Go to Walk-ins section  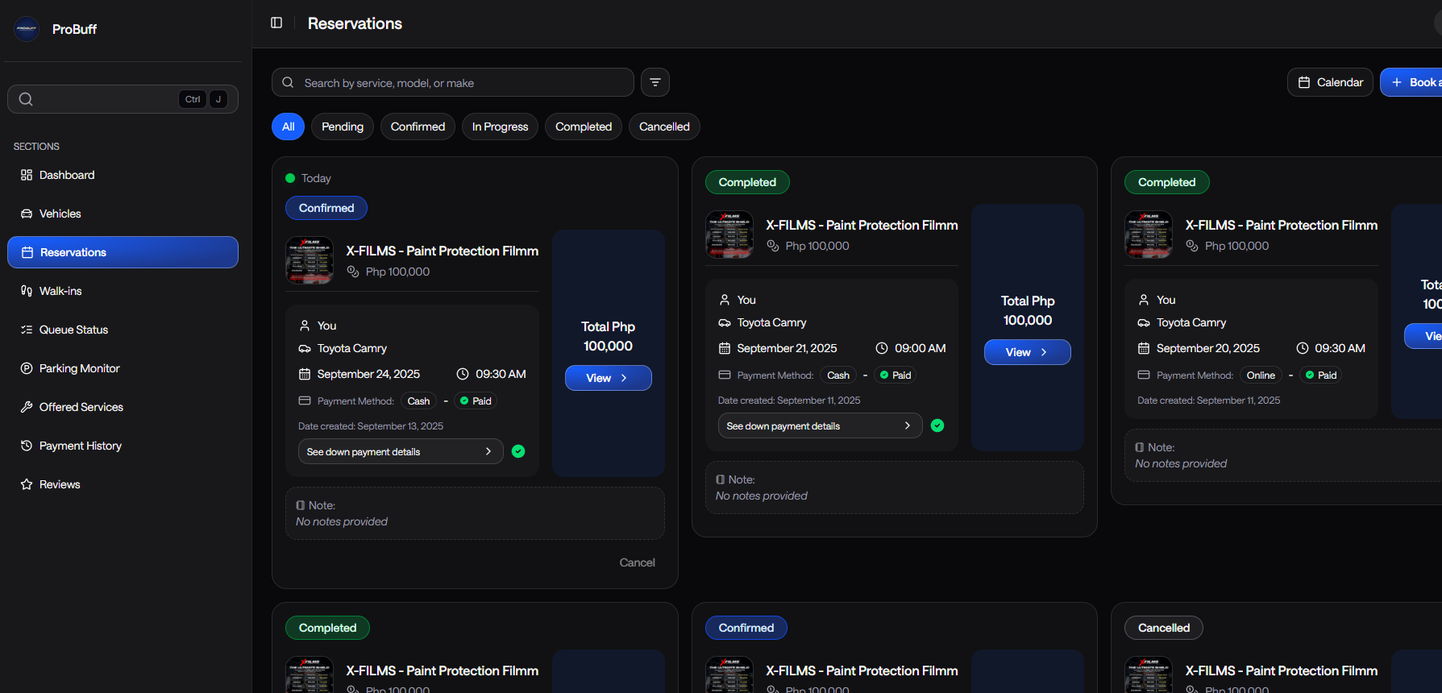coord(123,291)
